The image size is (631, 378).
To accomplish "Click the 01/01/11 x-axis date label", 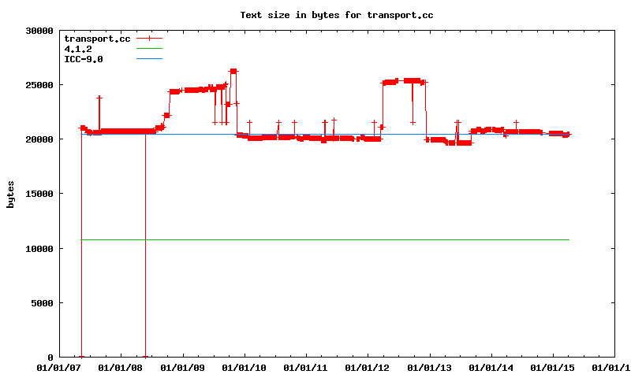I will [306, 368].
